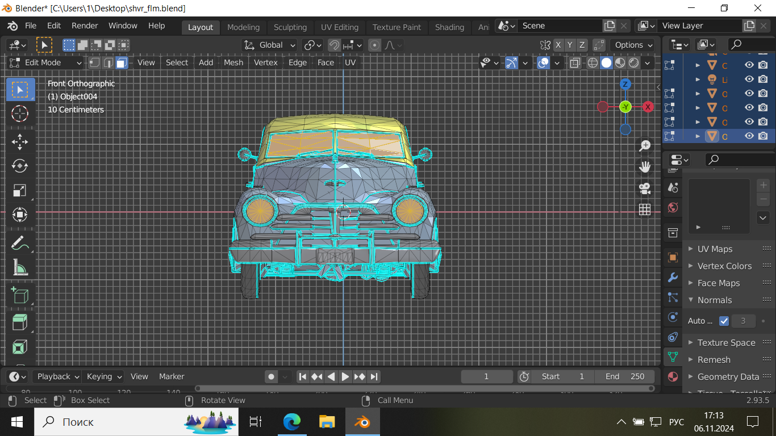
Task: Hide the last outliner object
Action: pos(749,136)
